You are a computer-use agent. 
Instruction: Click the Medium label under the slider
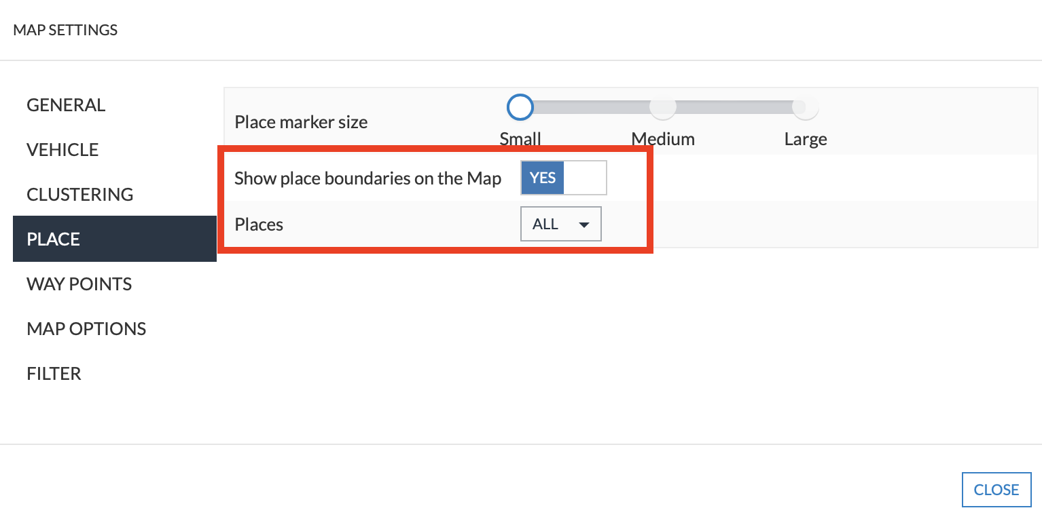point(663,139)
